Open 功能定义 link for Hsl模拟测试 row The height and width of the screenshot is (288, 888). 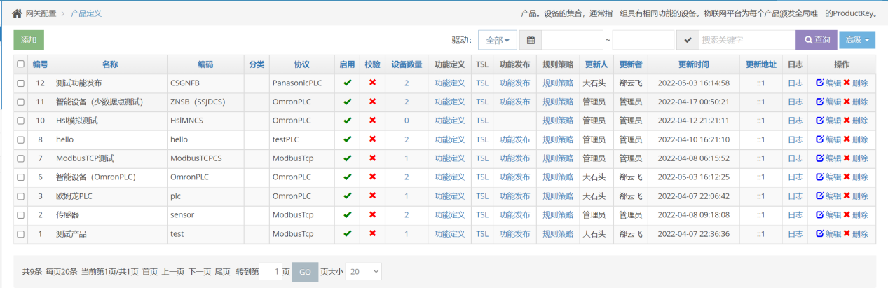click(449, 121)
